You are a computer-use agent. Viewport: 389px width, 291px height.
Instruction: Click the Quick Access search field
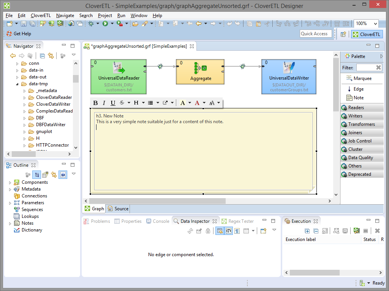[x=315, y=34]
